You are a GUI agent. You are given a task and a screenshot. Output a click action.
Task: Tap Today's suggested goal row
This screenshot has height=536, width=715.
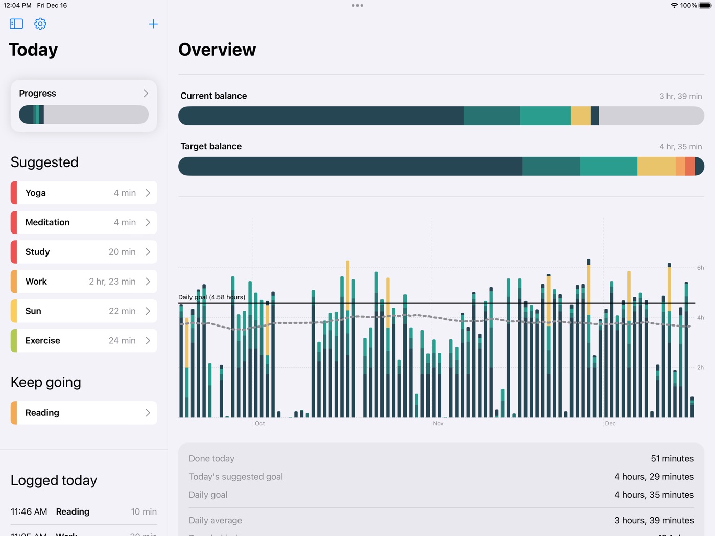tap(441, 477)
